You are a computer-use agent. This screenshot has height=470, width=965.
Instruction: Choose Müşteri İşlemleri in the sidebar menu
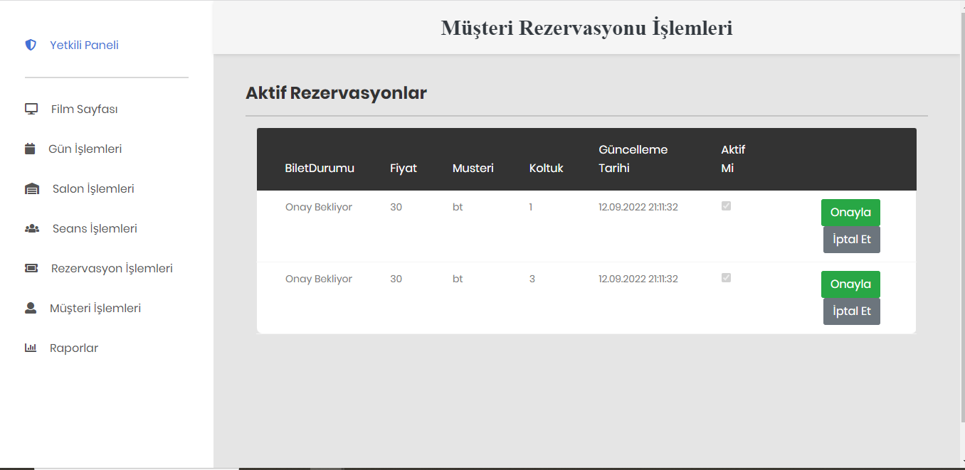pyautogui.click(x=95, y=307)
